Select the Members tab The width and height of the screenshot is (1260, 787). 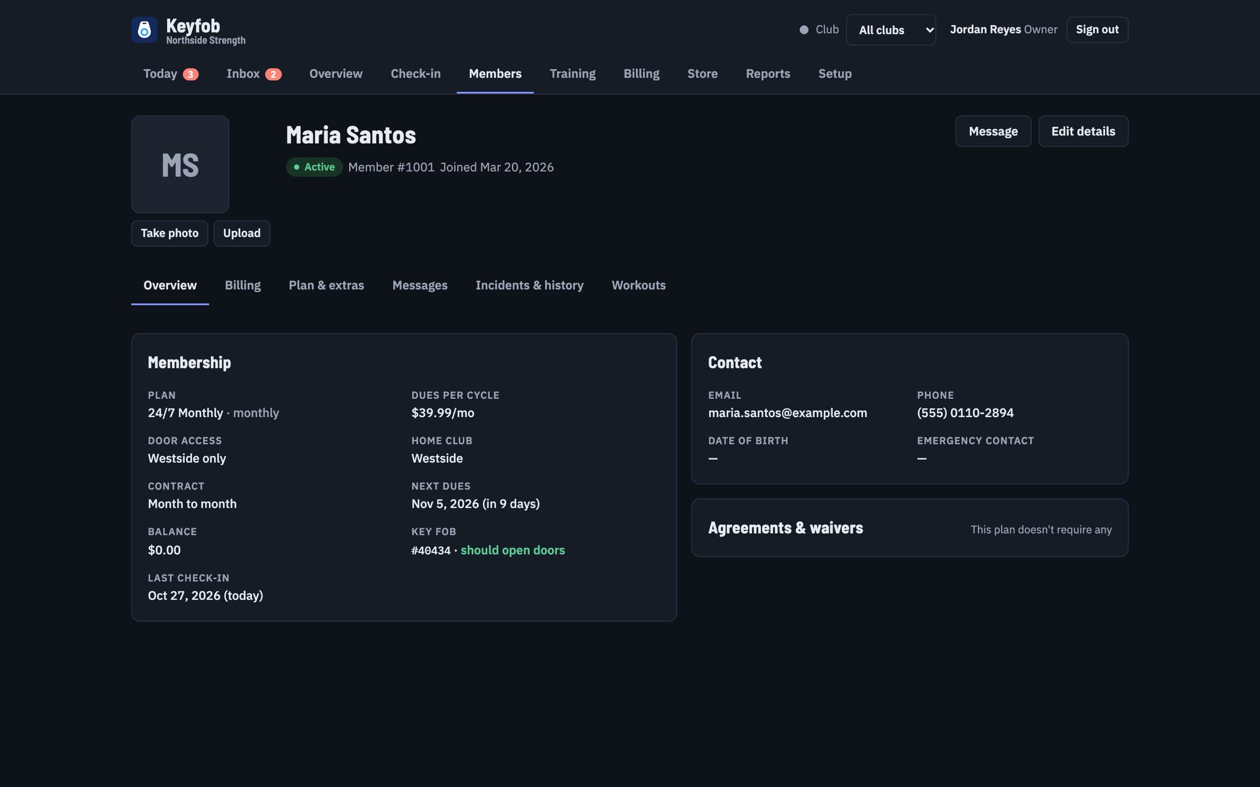495,73
